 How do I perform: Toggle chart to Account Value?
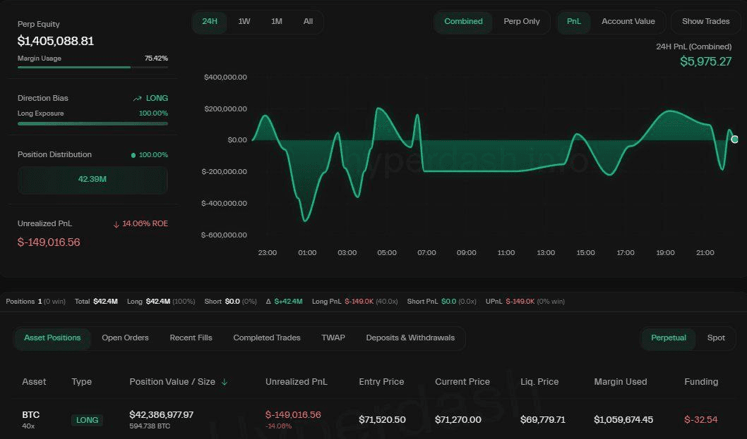point(628,22)
